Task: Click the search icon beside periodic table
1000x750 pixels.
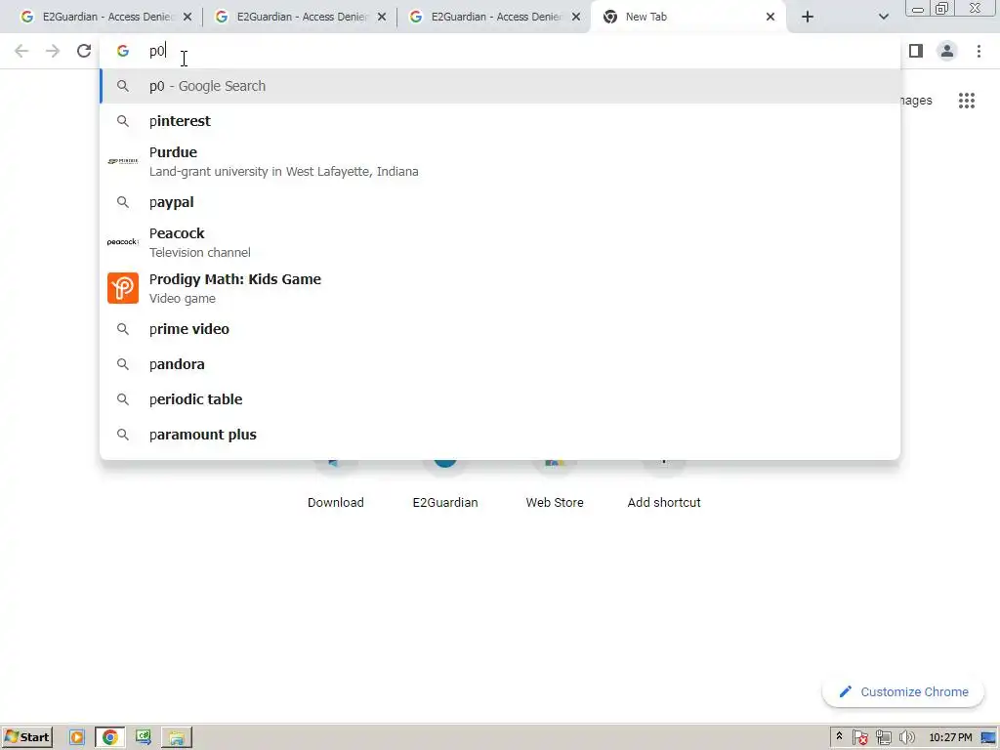Action: pos(122,399)
